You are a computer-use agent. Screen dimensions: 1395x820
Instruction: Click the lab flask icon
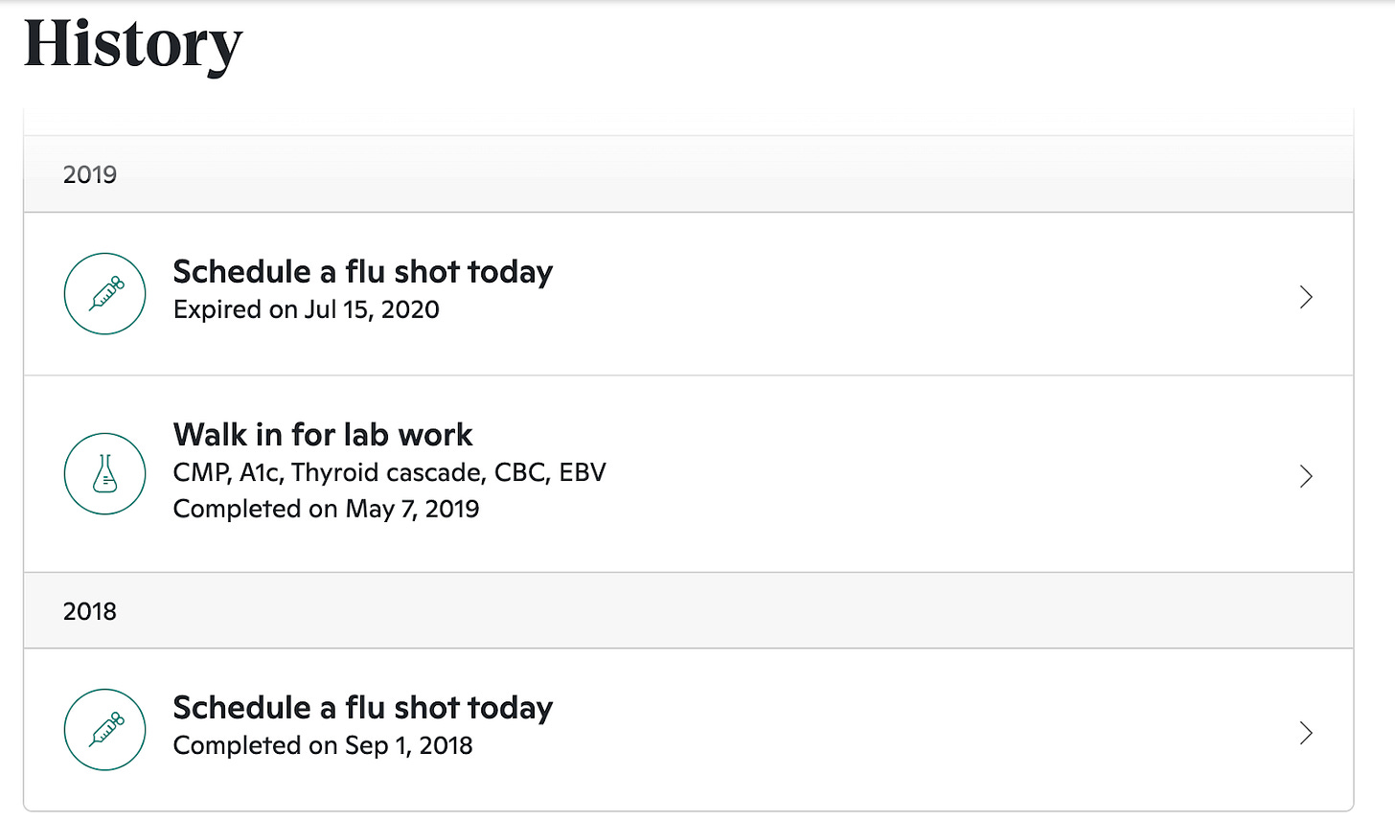coord(104,473)
